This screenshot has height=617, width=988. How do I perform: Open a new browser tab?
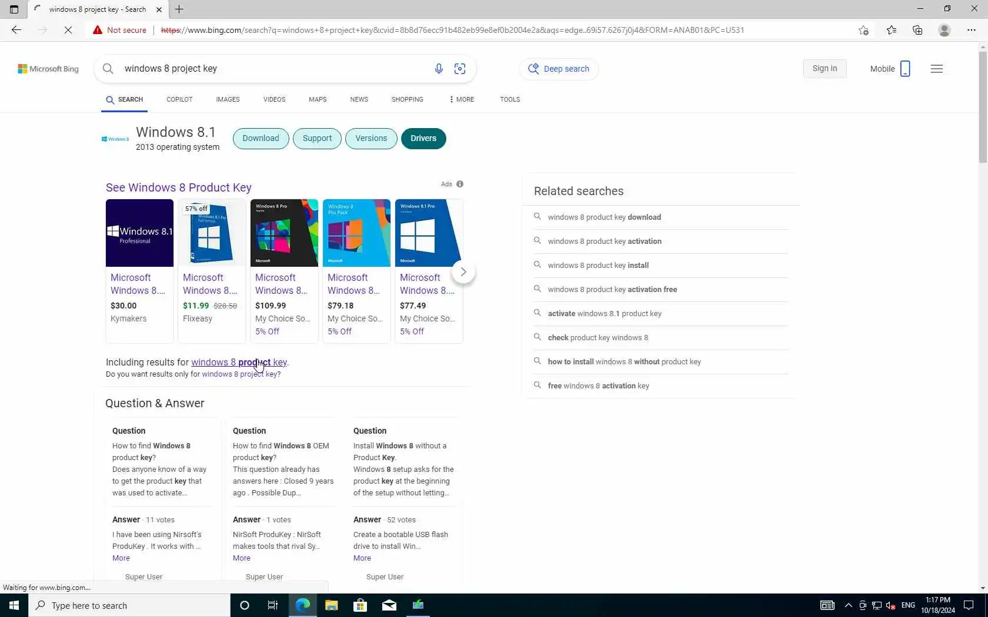pos(179,9)
